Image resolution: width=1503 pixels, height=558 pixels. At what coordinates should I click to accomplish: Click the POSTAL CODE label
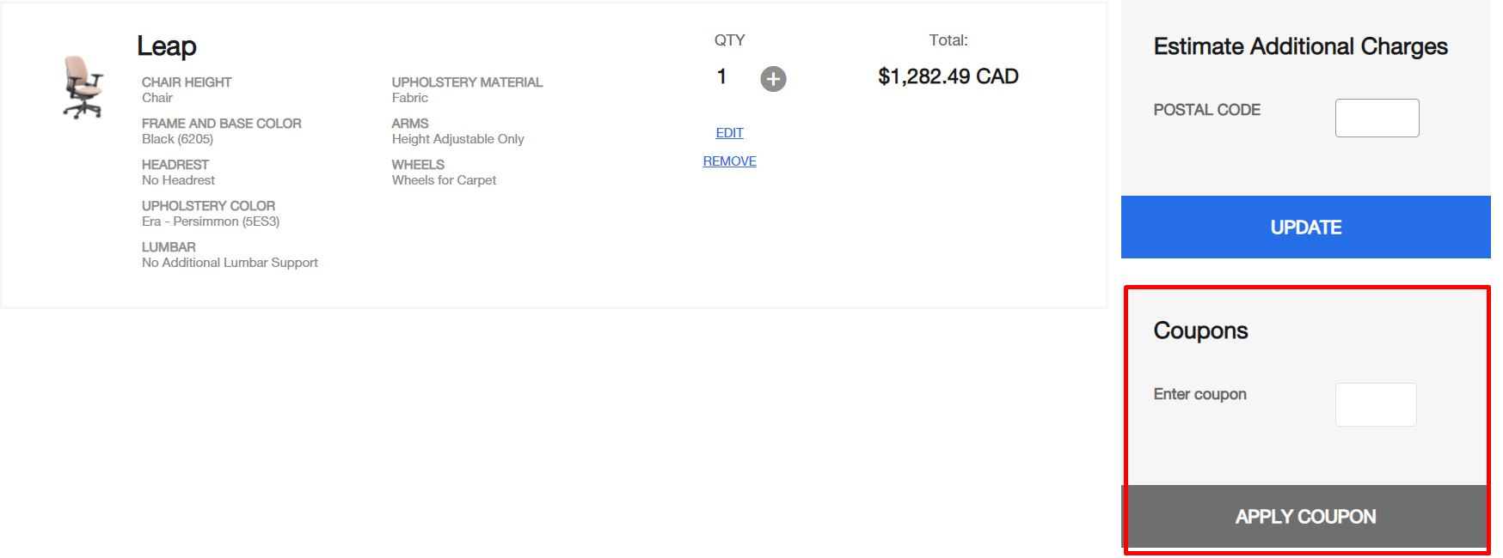(1206, 110)
